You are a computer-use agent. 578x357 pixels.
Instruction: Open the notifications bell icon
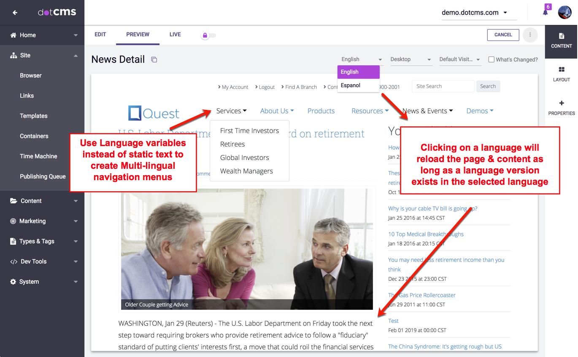pos(545,12)
